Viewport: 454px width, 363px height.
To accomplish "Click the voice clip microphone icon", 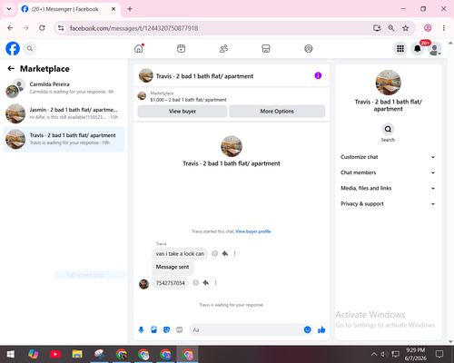I will coord(142,329).
